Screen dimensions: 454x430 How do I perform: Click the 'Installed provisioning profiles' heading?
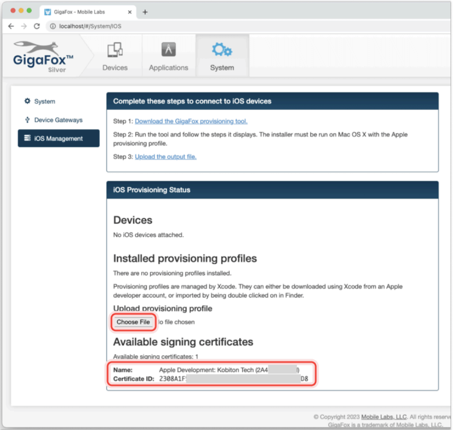[185, 258]
